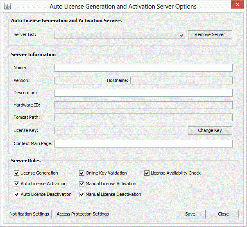Click the Close button at bottom

[223, 214]
